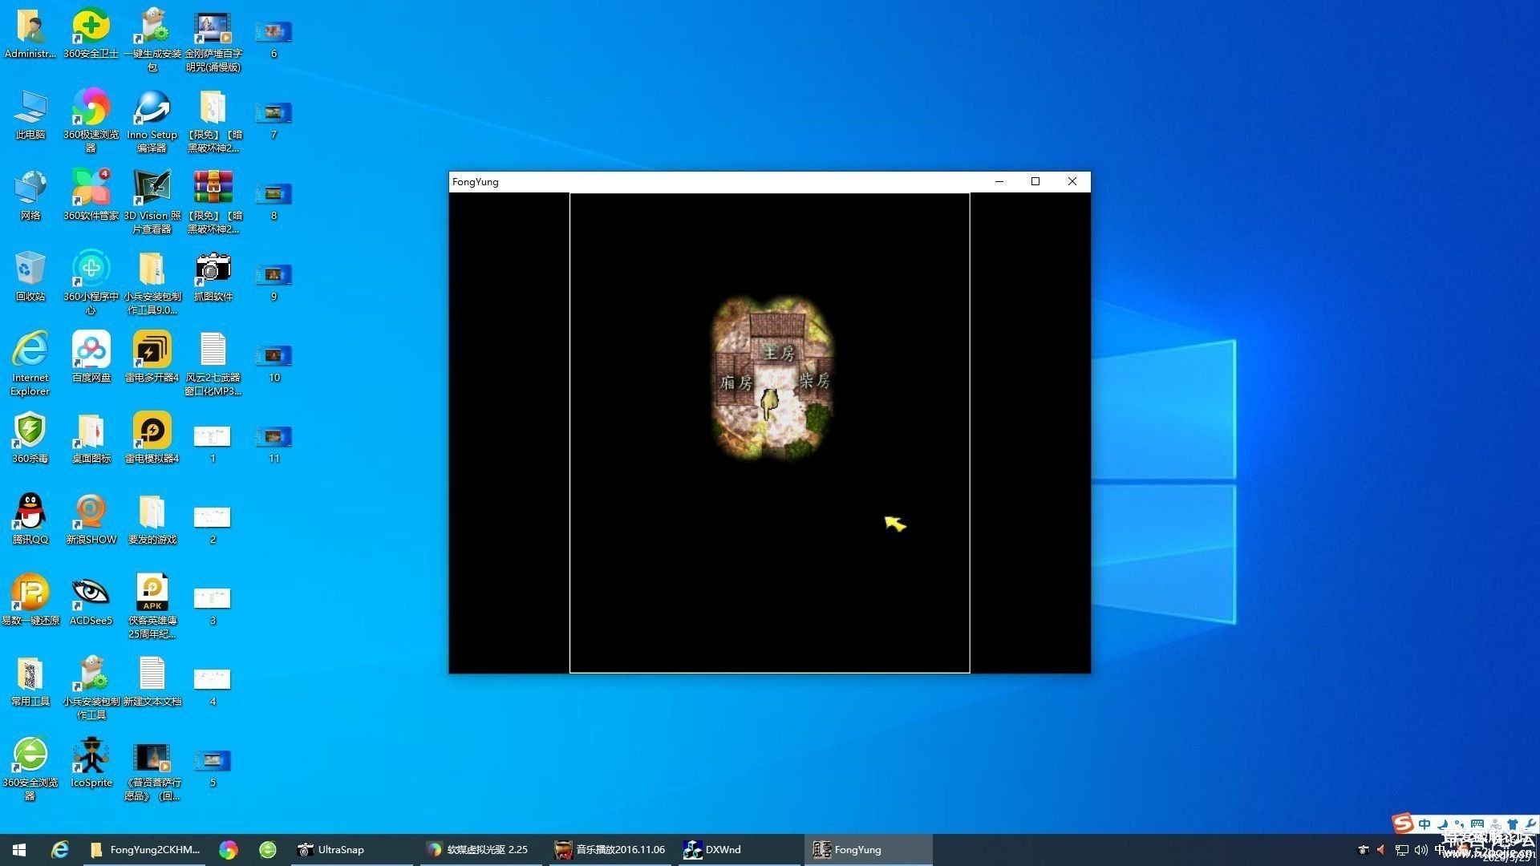
Task: Open the Administrator folder desktop icon
Action: [30, 34]
